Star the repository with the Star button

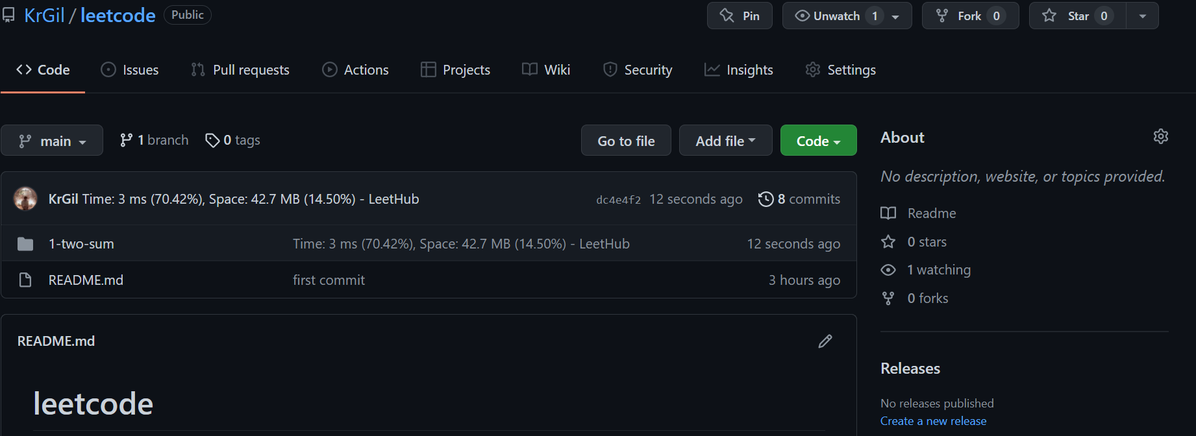coord(1078,16)
